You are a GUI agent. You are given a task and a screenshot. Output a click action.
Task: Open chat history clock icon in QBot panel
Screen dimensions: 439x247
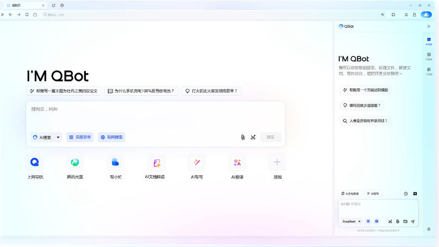click(406, 194)
